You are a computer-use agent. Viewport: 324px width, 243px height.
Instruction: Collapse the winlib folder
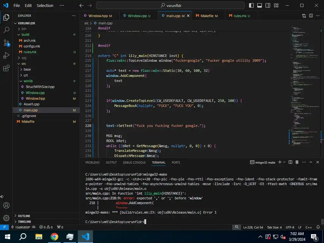(x=46, y=81)
